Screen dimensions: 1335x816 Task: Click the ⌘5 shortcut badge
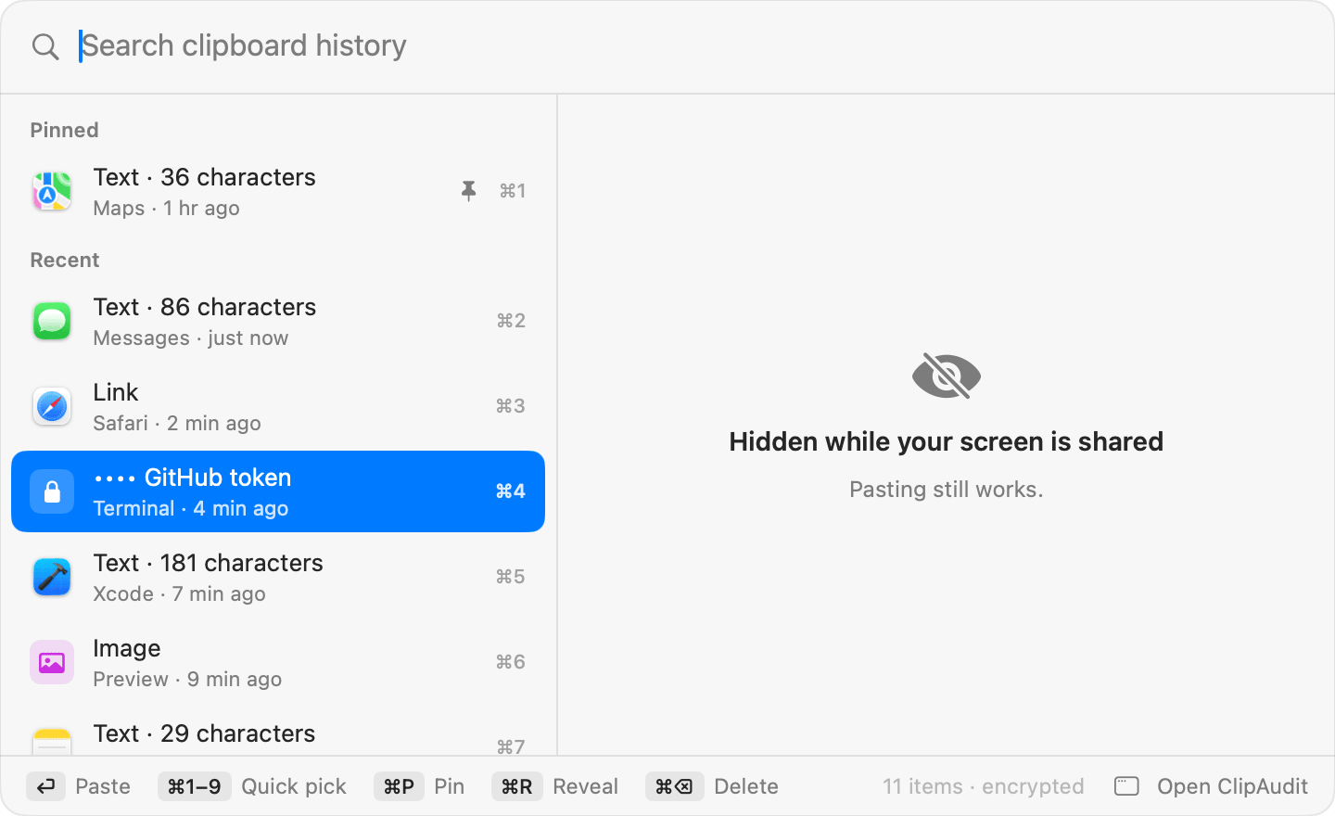[x=511, y=577]
